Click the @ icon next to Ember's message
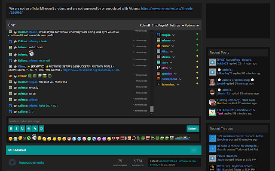275x171 pixels. tap(15, 76)
